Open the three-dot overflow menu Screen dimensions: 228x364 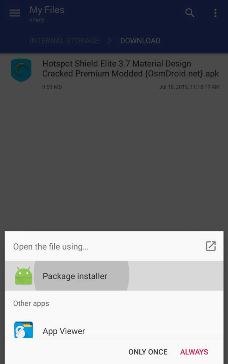215,13
